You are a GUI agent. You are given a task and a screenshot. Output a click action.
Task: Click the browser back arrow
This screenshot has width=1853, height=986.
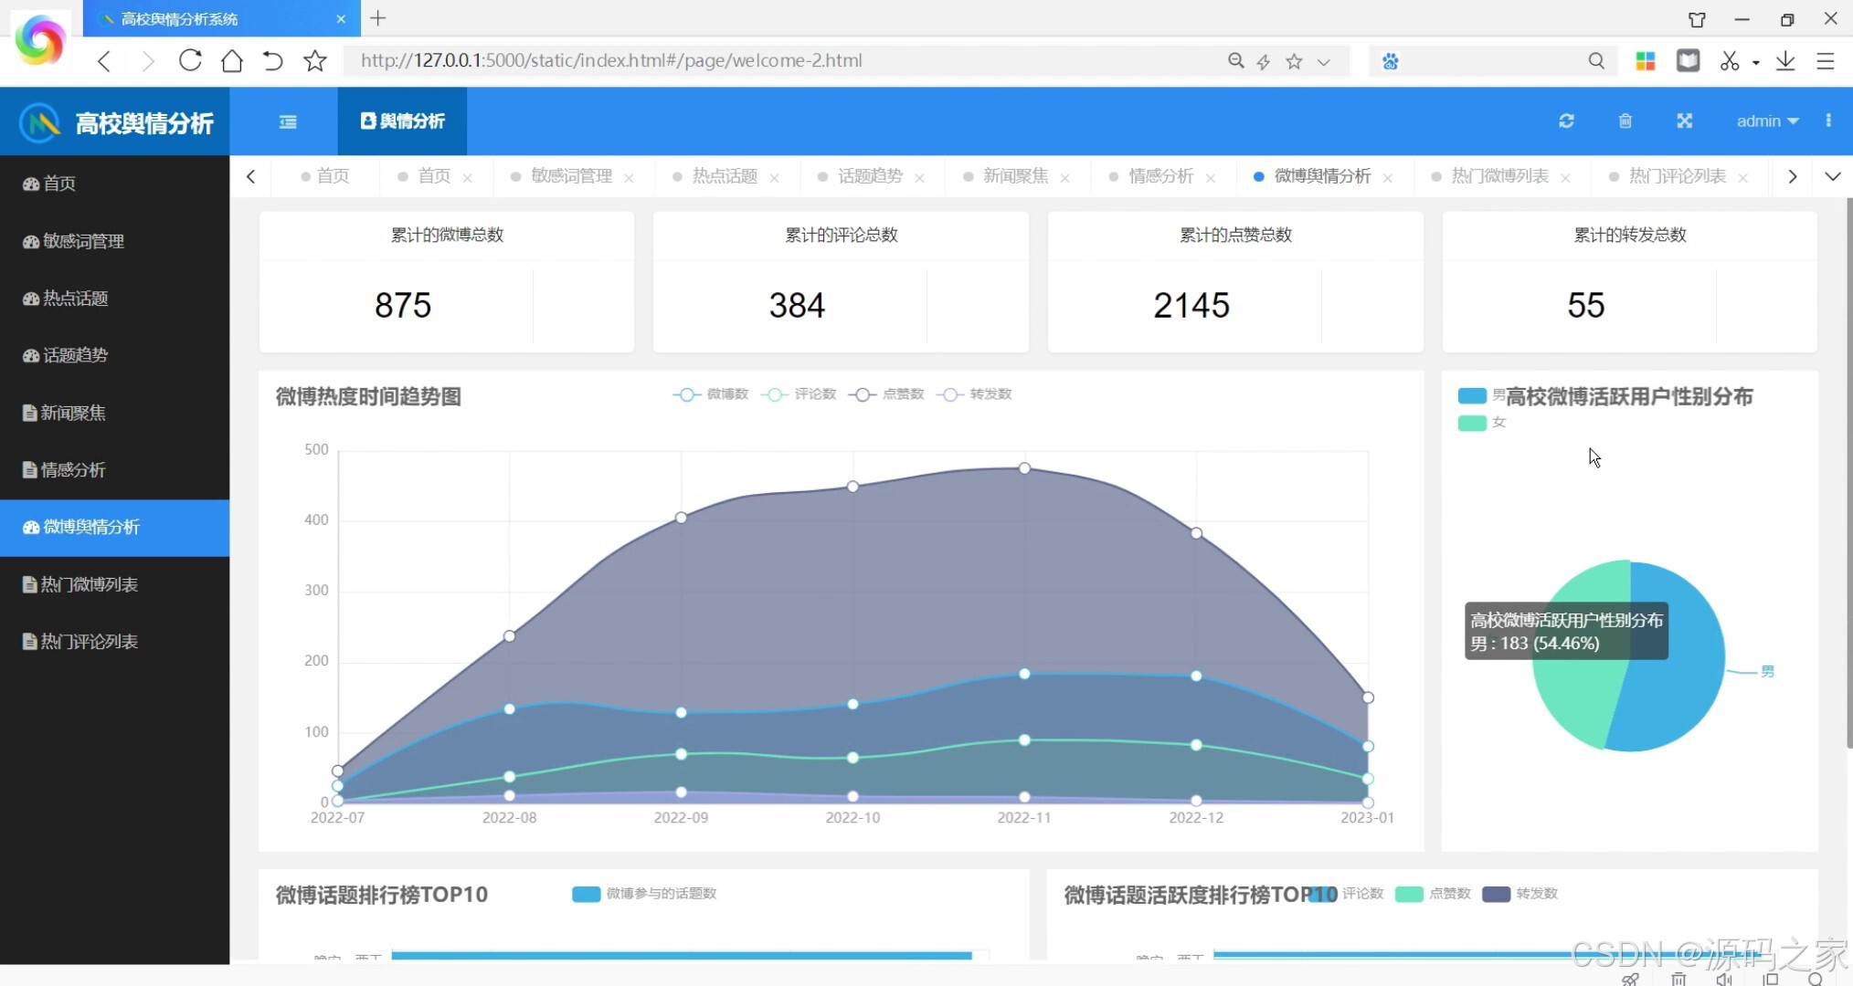pyautogui.click(x=104, y=61)
